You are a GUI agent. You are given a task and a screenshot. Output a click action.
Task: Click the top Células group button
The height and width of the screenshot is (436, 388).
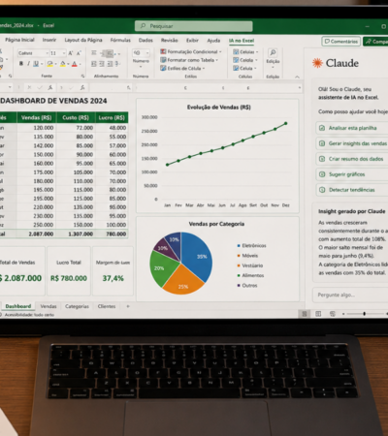pos(245,51)
